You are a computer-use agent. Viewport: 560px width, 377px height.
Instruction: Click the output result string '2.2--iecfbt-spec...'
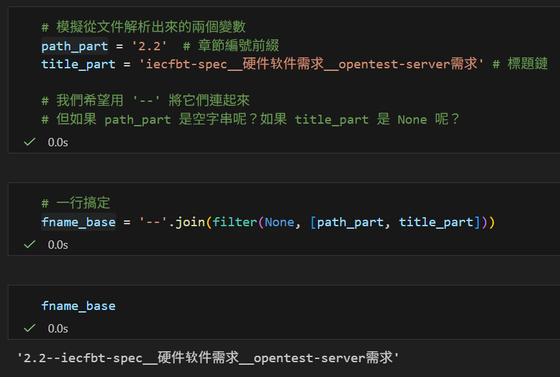click(x=208, y=358)
